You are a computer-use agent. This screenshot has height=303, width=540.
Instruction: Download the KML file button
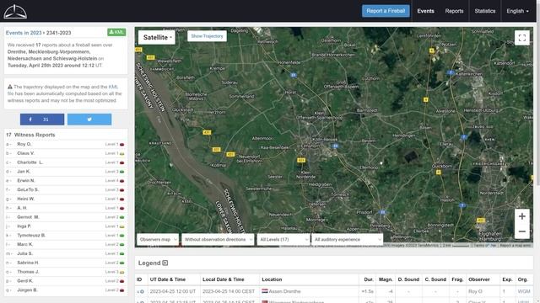click(116, 32)
